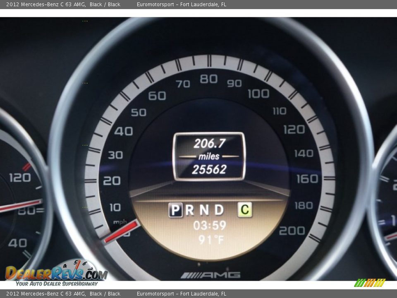The width and height of the screenshot is (397, 298).
Task: Click the green C drive mode indicator
Action: click(x=245, y=210)
